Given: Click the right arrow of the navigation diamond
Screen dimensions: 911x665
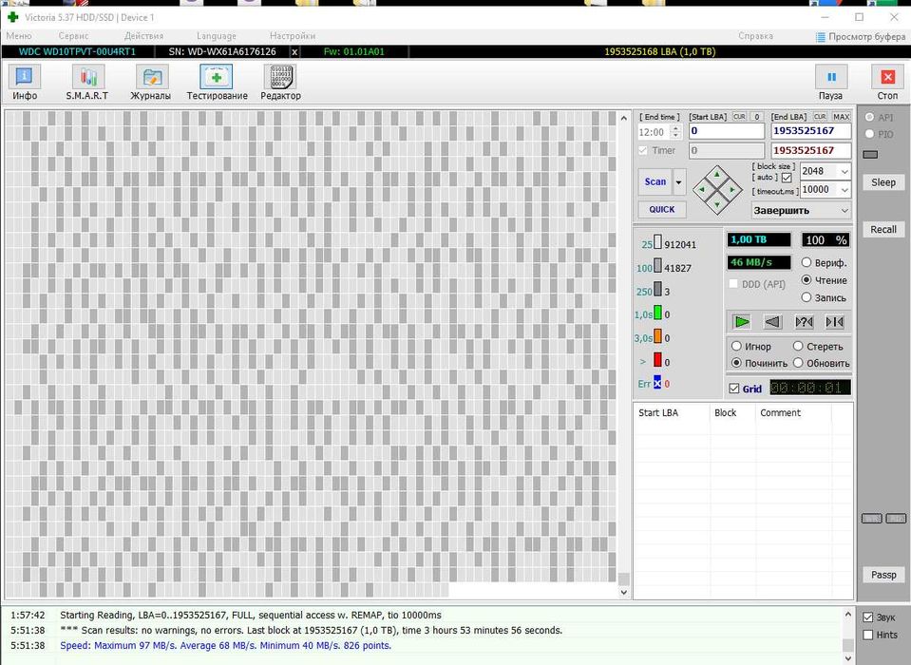Looking at the screenshot, I should [x=732, y=189].
